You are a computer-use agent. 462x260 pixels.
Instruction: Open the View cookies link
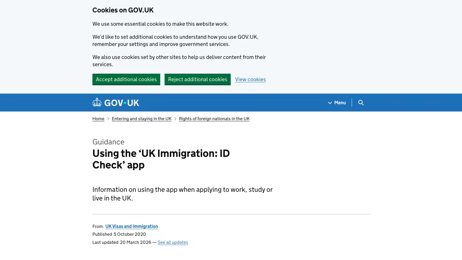click(250, 79)
